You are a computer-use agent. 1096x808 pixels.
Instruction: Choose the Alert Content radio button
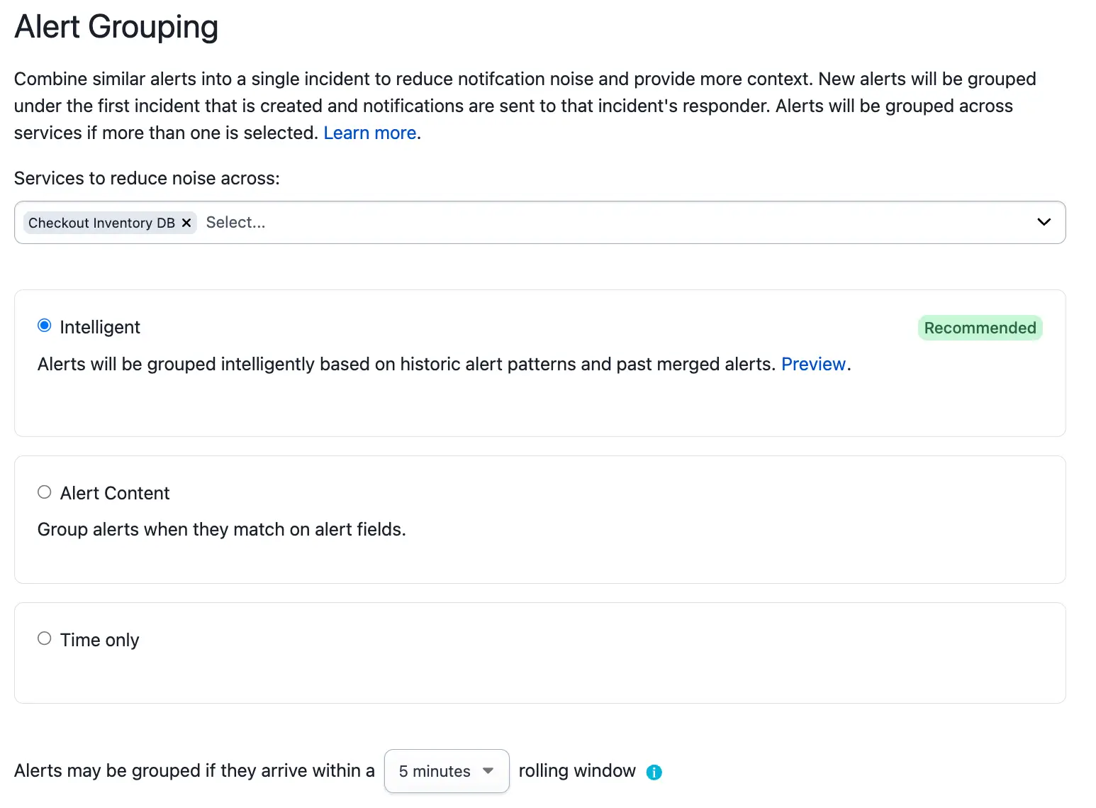(x=45, y=492)
